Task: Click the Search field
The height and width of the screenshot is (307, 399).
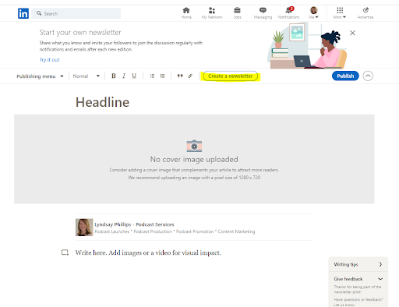Action: point(76,13)
